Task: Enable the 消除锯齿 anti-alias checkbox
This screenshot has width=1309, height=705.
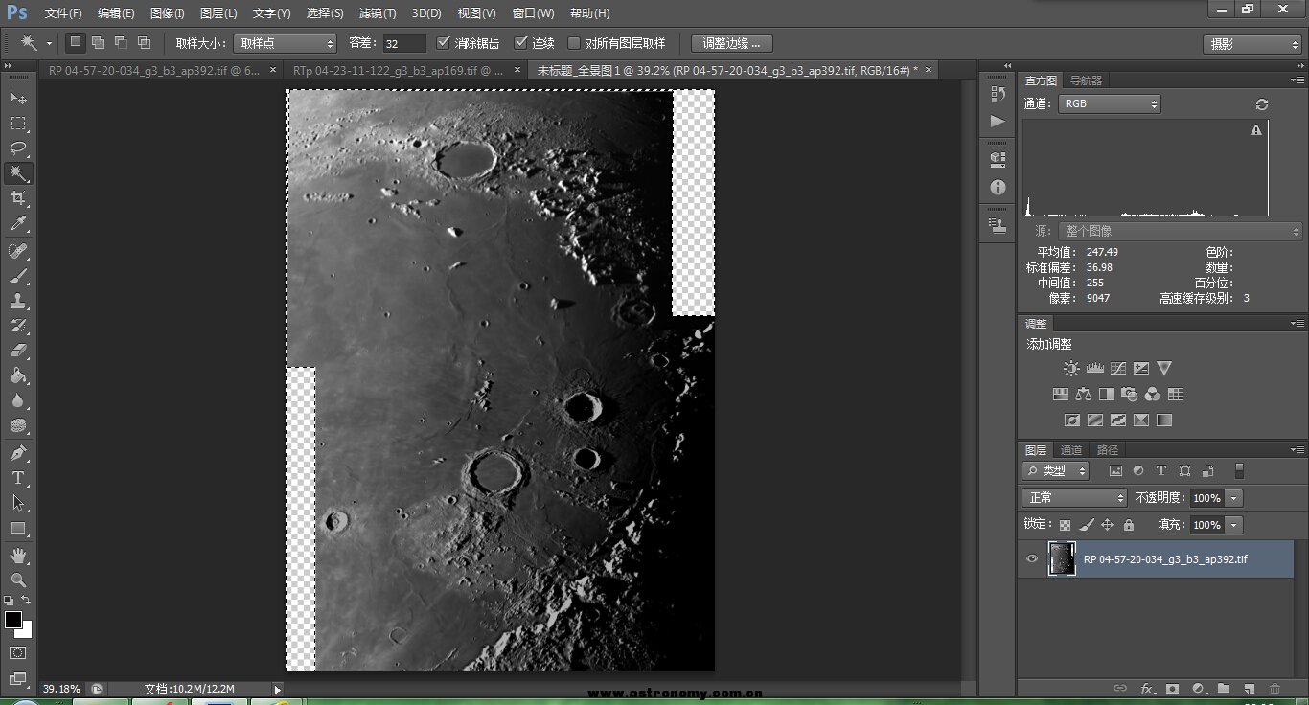Action: pos(443,43)
